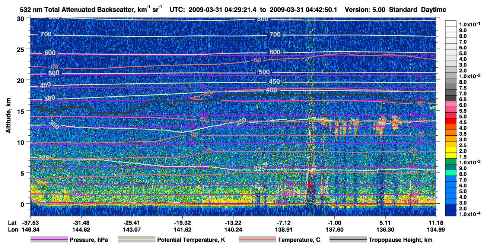Viewport: 484px width, 248px height.
Task: Click the colorbar label '5.5'
Action: 462,111
